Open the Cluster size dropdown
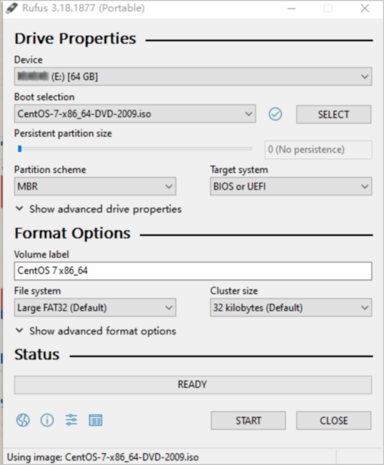 (291, 307)
